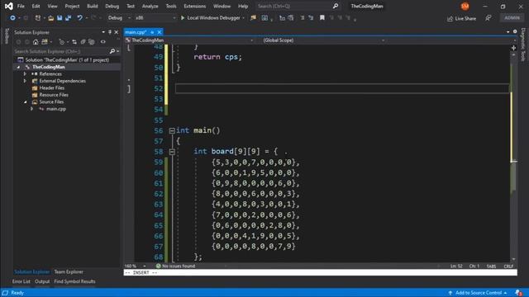Open the Error List tab
Viewport: 529px width, 297px height.
coord(21,281)
